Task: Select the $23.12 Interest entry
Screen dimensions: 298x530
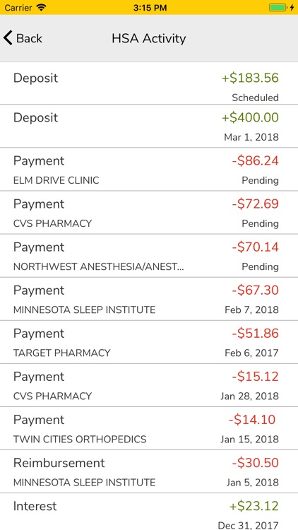Action: coord(149,512)
